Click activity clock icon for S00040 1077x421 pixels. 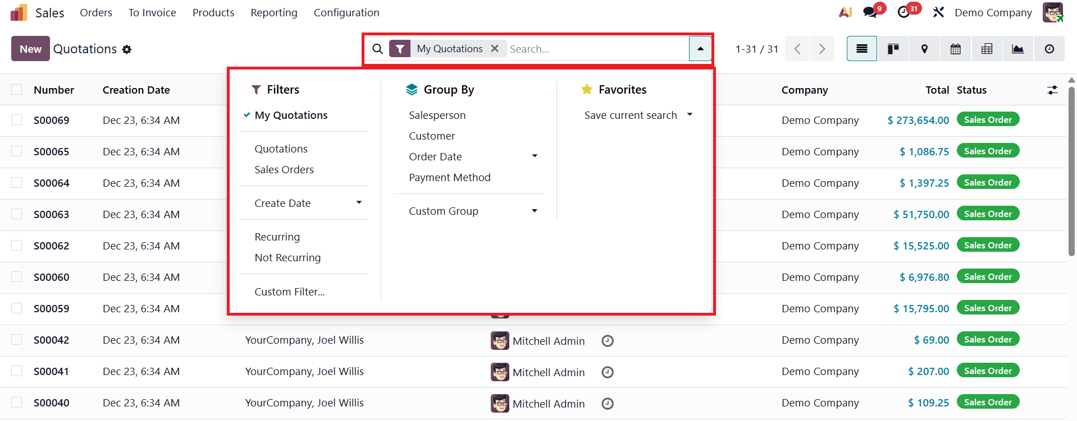[x=608, y=404]
